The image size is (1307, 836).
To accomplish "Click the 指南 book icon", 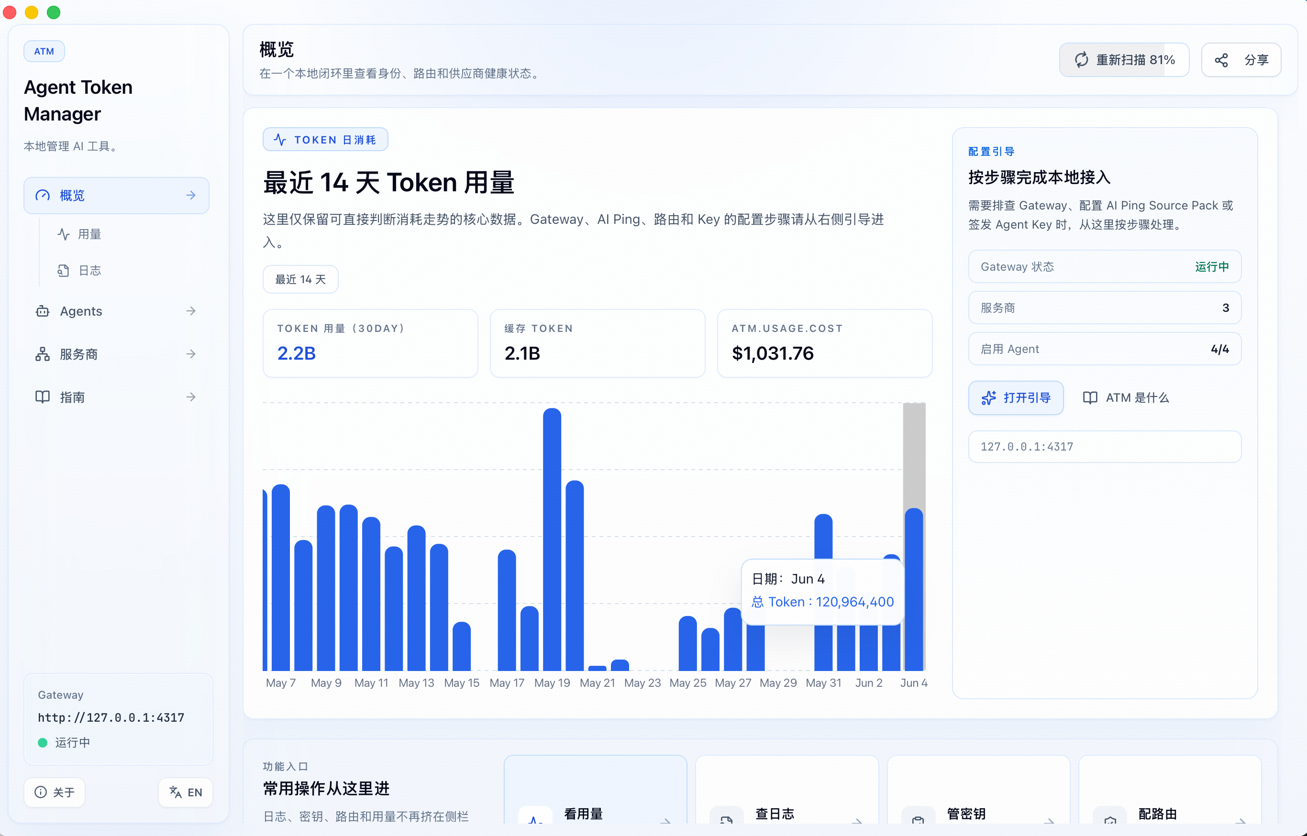I will [x=43, y=397].
